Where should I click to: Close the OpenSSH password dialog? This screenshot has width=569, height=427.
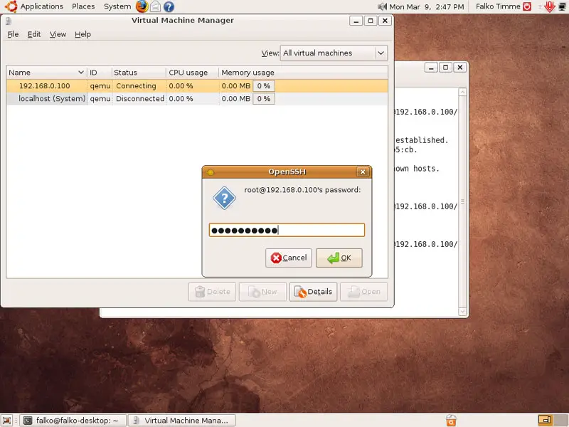(363, 172)
